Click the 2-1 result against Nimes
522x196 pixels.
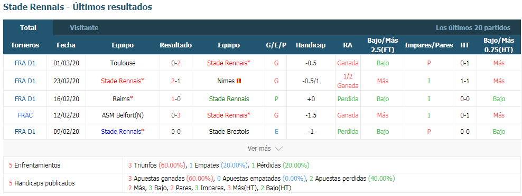tap(176, 81)
